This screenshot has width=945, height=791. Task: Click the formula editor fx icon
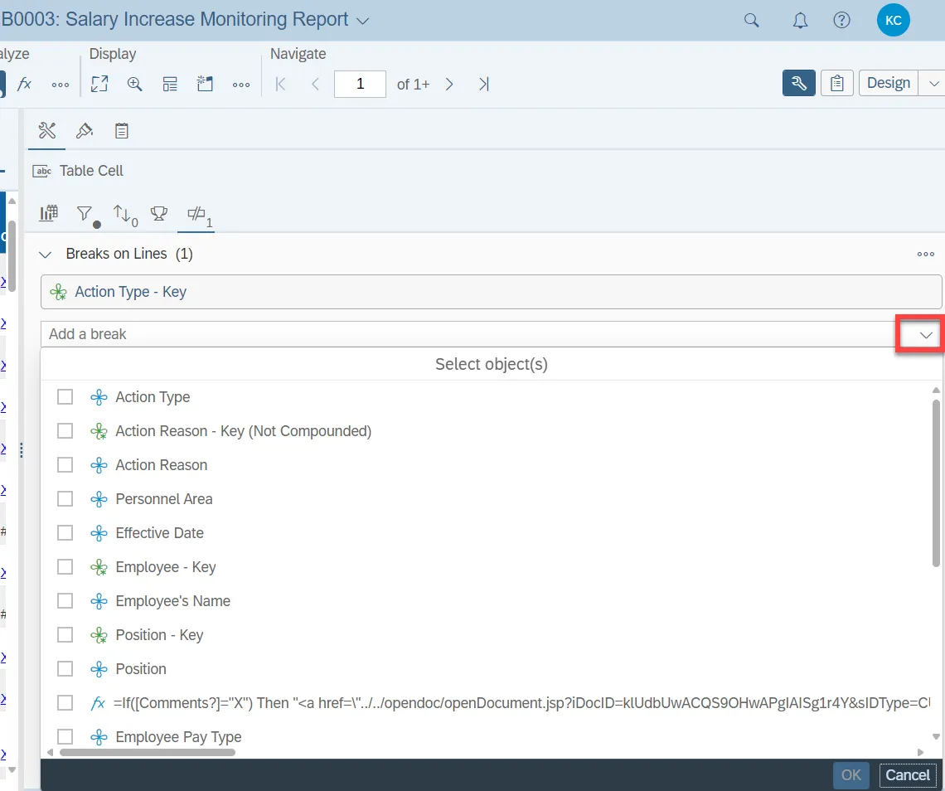[25, 84]
